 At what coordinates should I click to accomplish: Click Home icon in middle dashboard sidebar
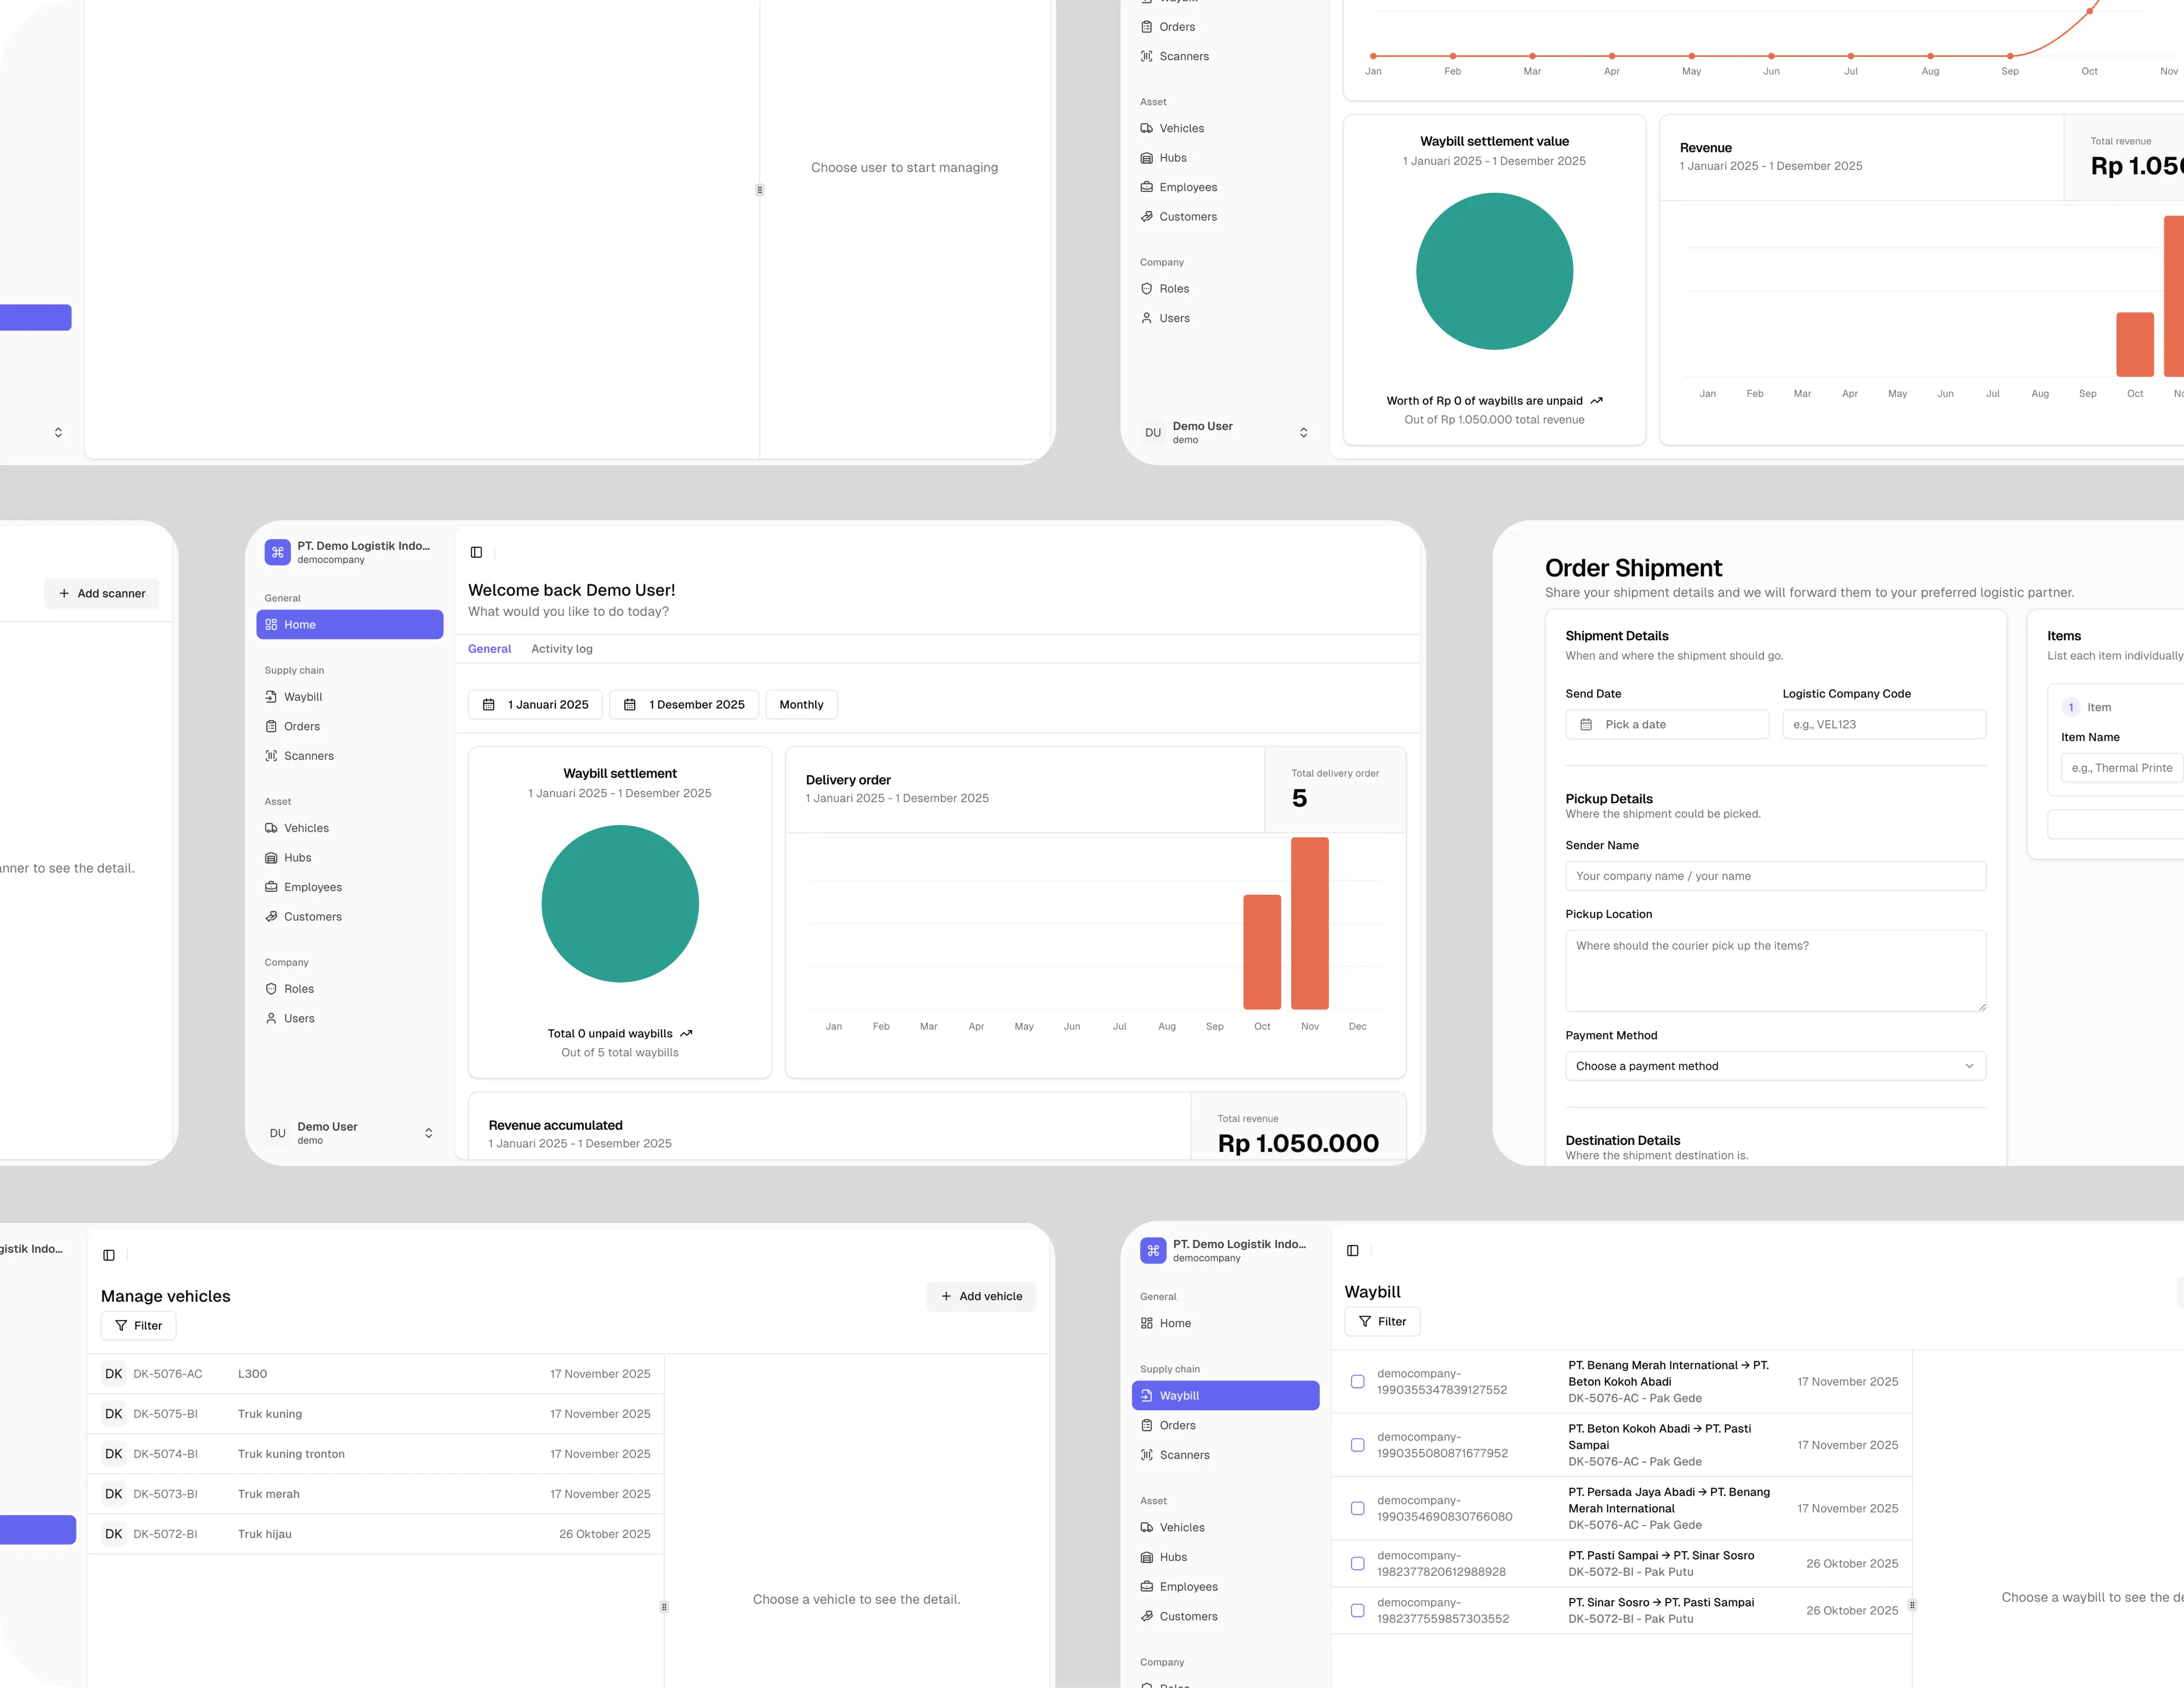point(271,624)
